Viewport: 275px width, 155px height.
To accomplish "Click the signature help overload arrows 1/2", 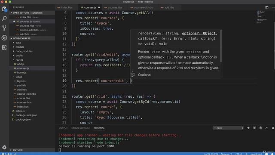I will (133, 74).
